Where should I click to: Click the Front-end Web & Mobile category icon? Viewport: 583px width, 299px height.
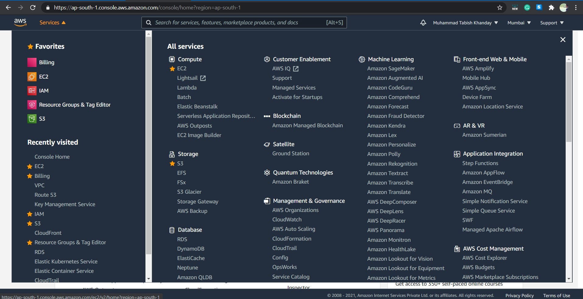click(457, 59)
